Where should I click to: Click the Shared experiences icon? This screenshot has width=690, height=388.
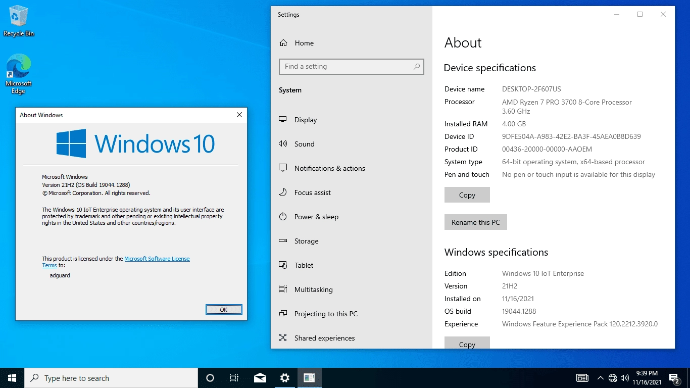click(x=283, y=338)
